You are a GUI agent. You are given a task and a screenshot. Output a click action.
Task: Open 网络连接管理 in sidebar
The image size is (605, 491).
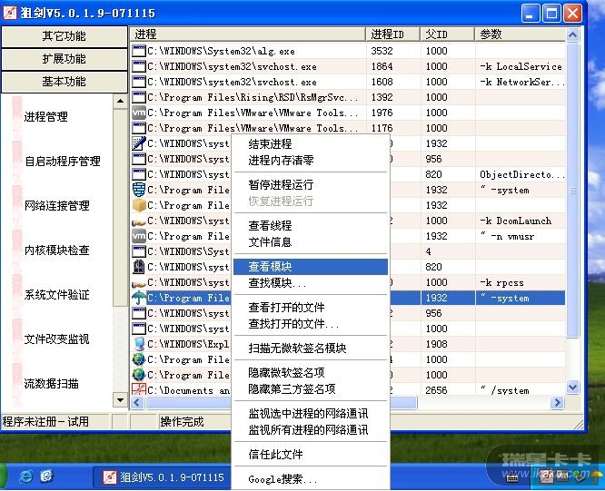[56, 206]
